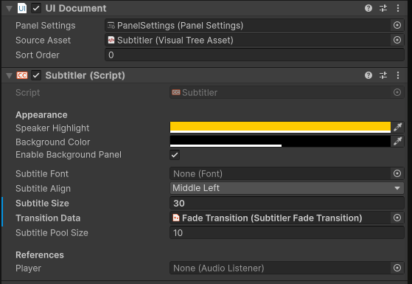Disable the UI Document component checkbox
This screenshot has height=284, width=412.
click(x=36, y=8)
